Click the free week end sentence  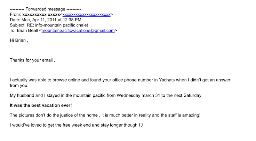(76, 125)
